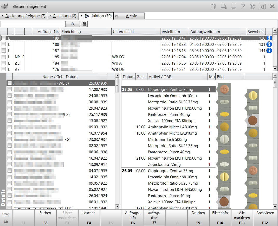
Task: Click the circled e icon in title bar
Action: (x=252, y=7)
